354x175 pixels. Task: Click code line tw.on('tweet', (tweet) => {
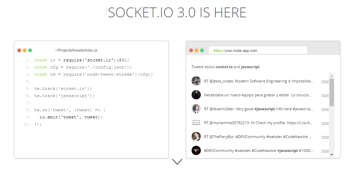pos(70,110)
